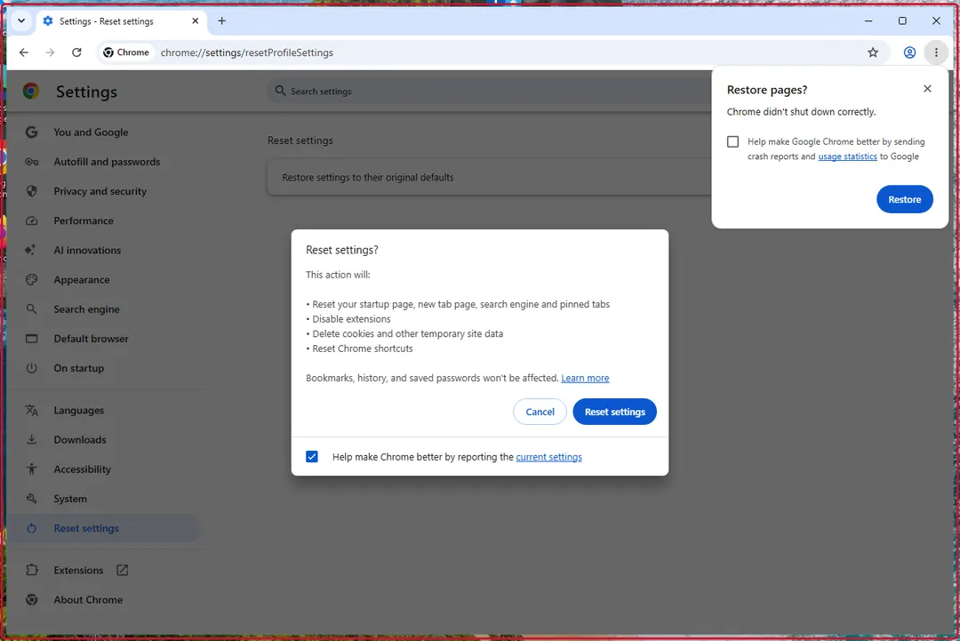
Task: Click the Default browser window icon
Action: (x=31, y=339)
